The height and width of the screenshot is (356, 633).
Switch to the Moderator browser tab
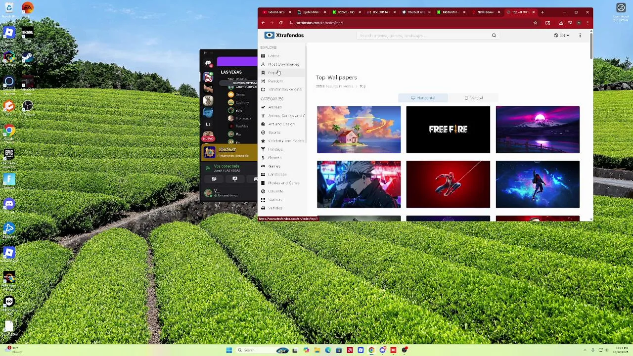click(450, 12)
